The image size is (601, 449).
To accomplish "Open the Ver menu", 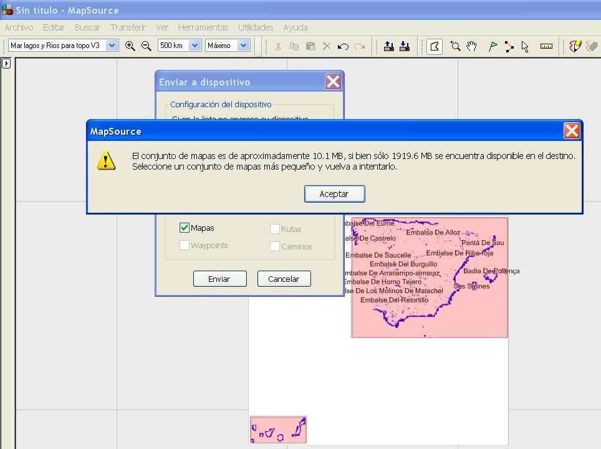I will coord(162,27).
